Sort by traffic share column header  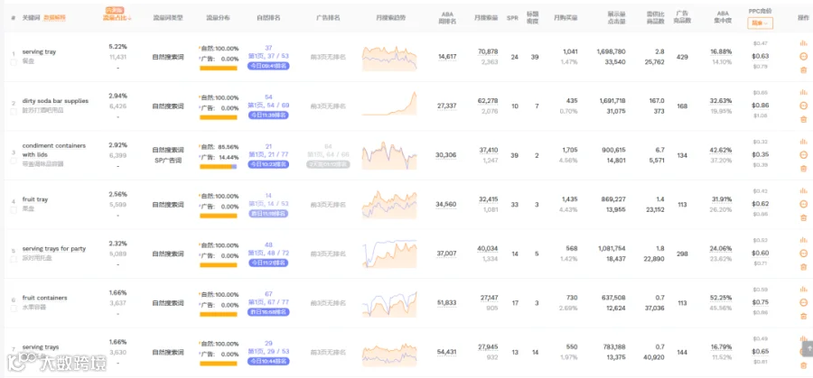(117, 18)
